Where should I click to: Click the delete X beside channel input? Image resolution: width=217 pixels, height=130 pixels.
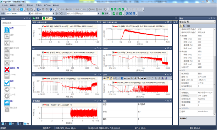point(61,13)
